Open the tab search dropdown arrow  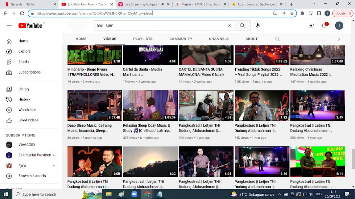[x=313, y=4]
